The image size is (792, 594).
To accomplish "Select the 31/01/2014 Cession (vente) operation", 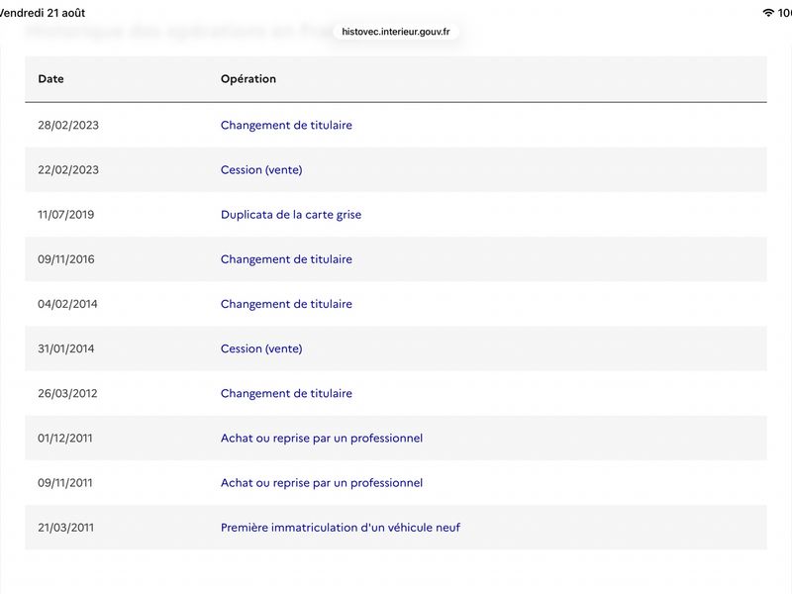I will click(x=261, y=348).
